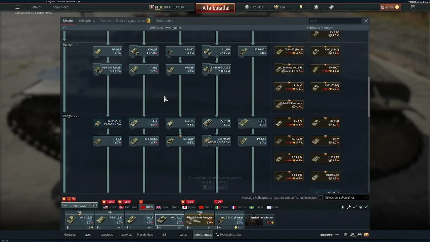
Task: Select the Gran Bretaña nation tab
Action: 168,207
